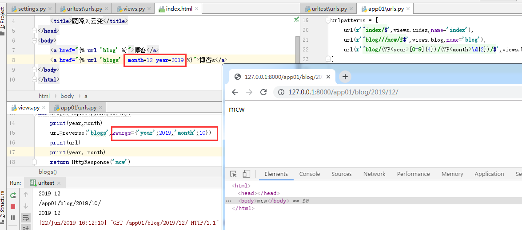The height and width of the screenshot is (230, 522).
Task: Close the urltest run tab
Action: (x=59, y=183)
